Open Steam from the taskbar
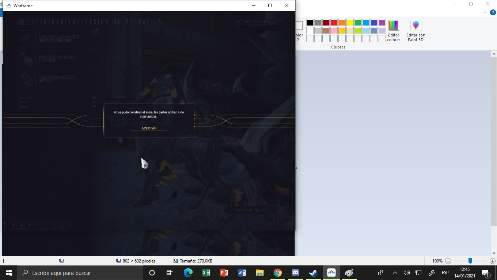Screen dimensions: 497x280 point(314,273)
